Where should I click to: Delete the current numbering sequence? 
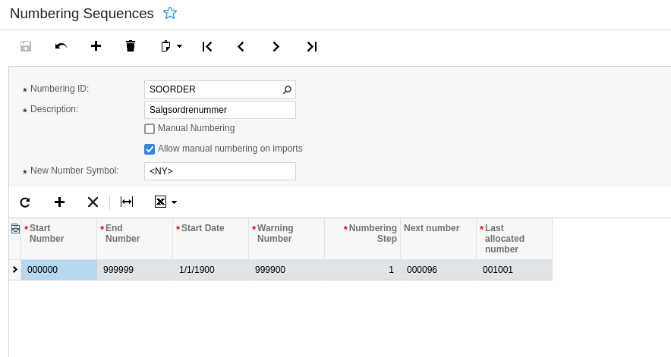coord(131,46)
